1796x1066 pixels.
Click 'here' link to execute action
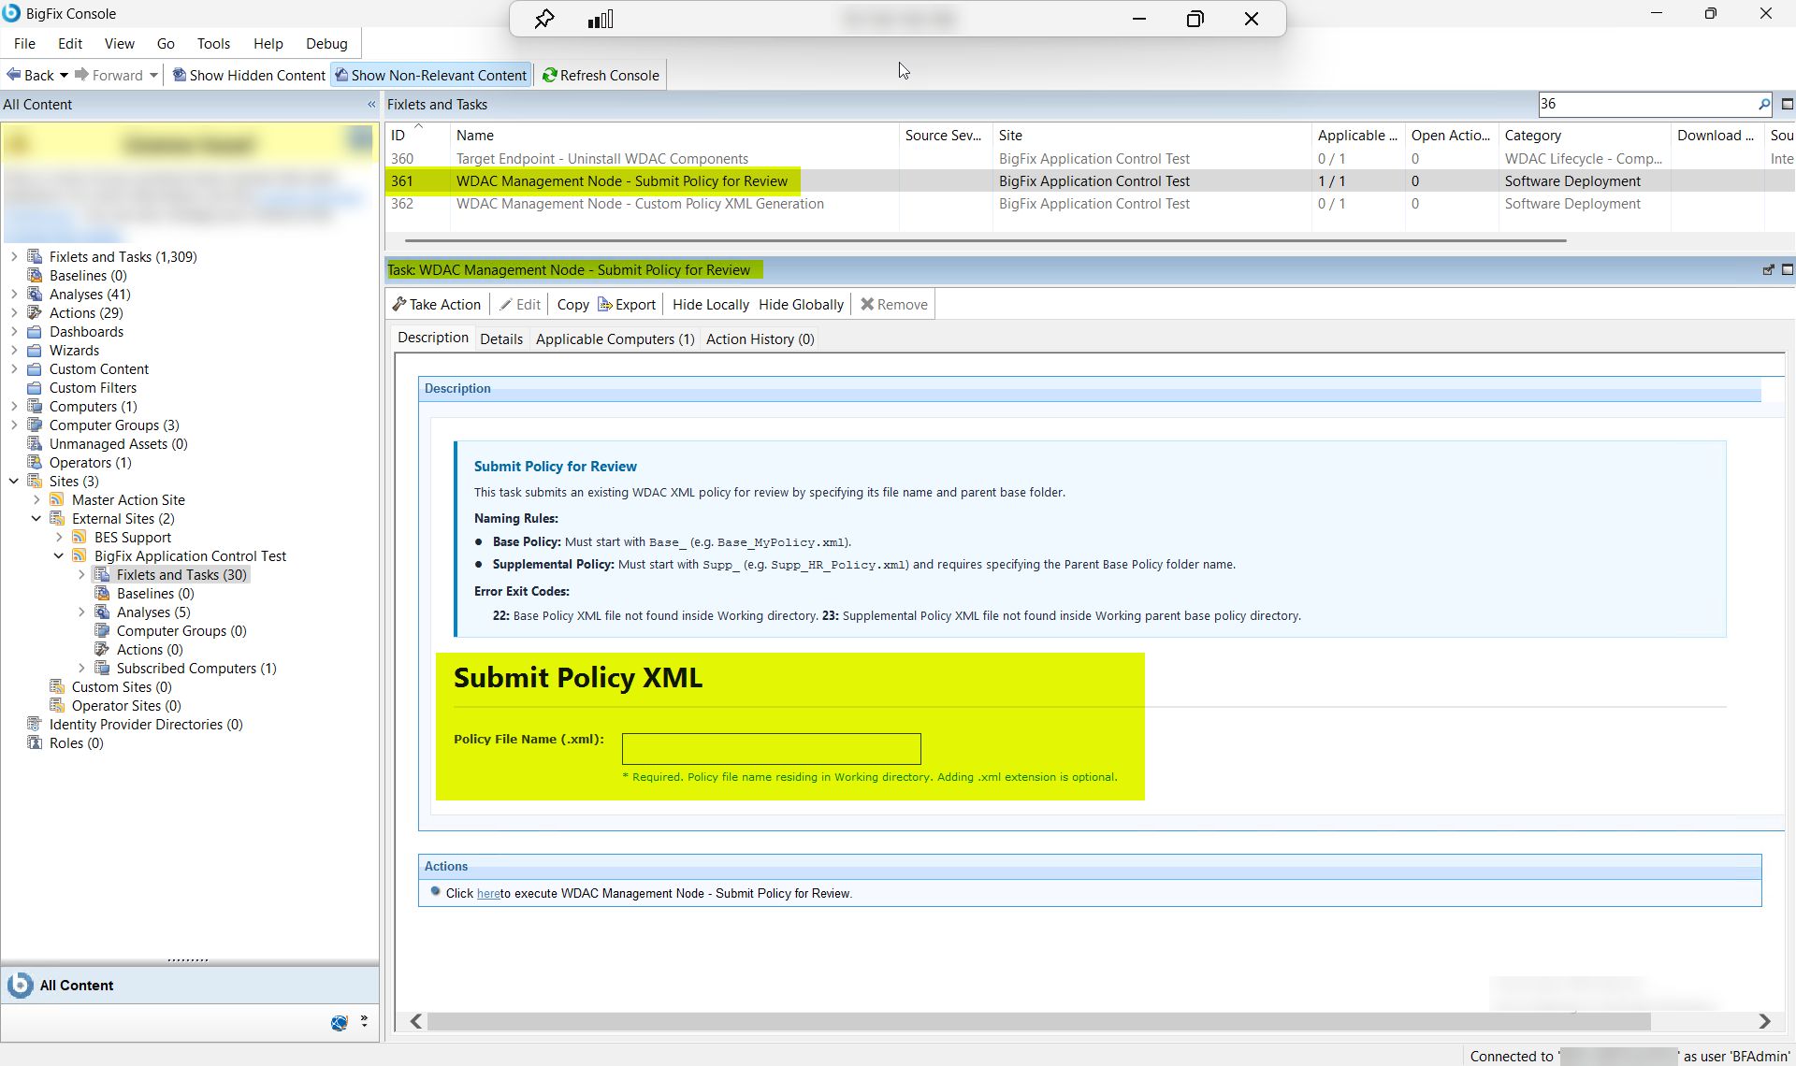pyautogui.click(x=488, y=893)
